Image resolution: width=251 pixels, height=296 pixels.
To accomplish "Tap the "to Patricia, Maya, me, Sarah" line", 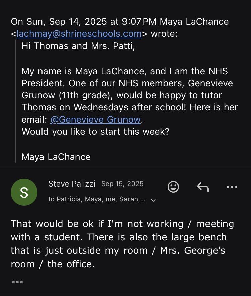I will coord(97,199).
